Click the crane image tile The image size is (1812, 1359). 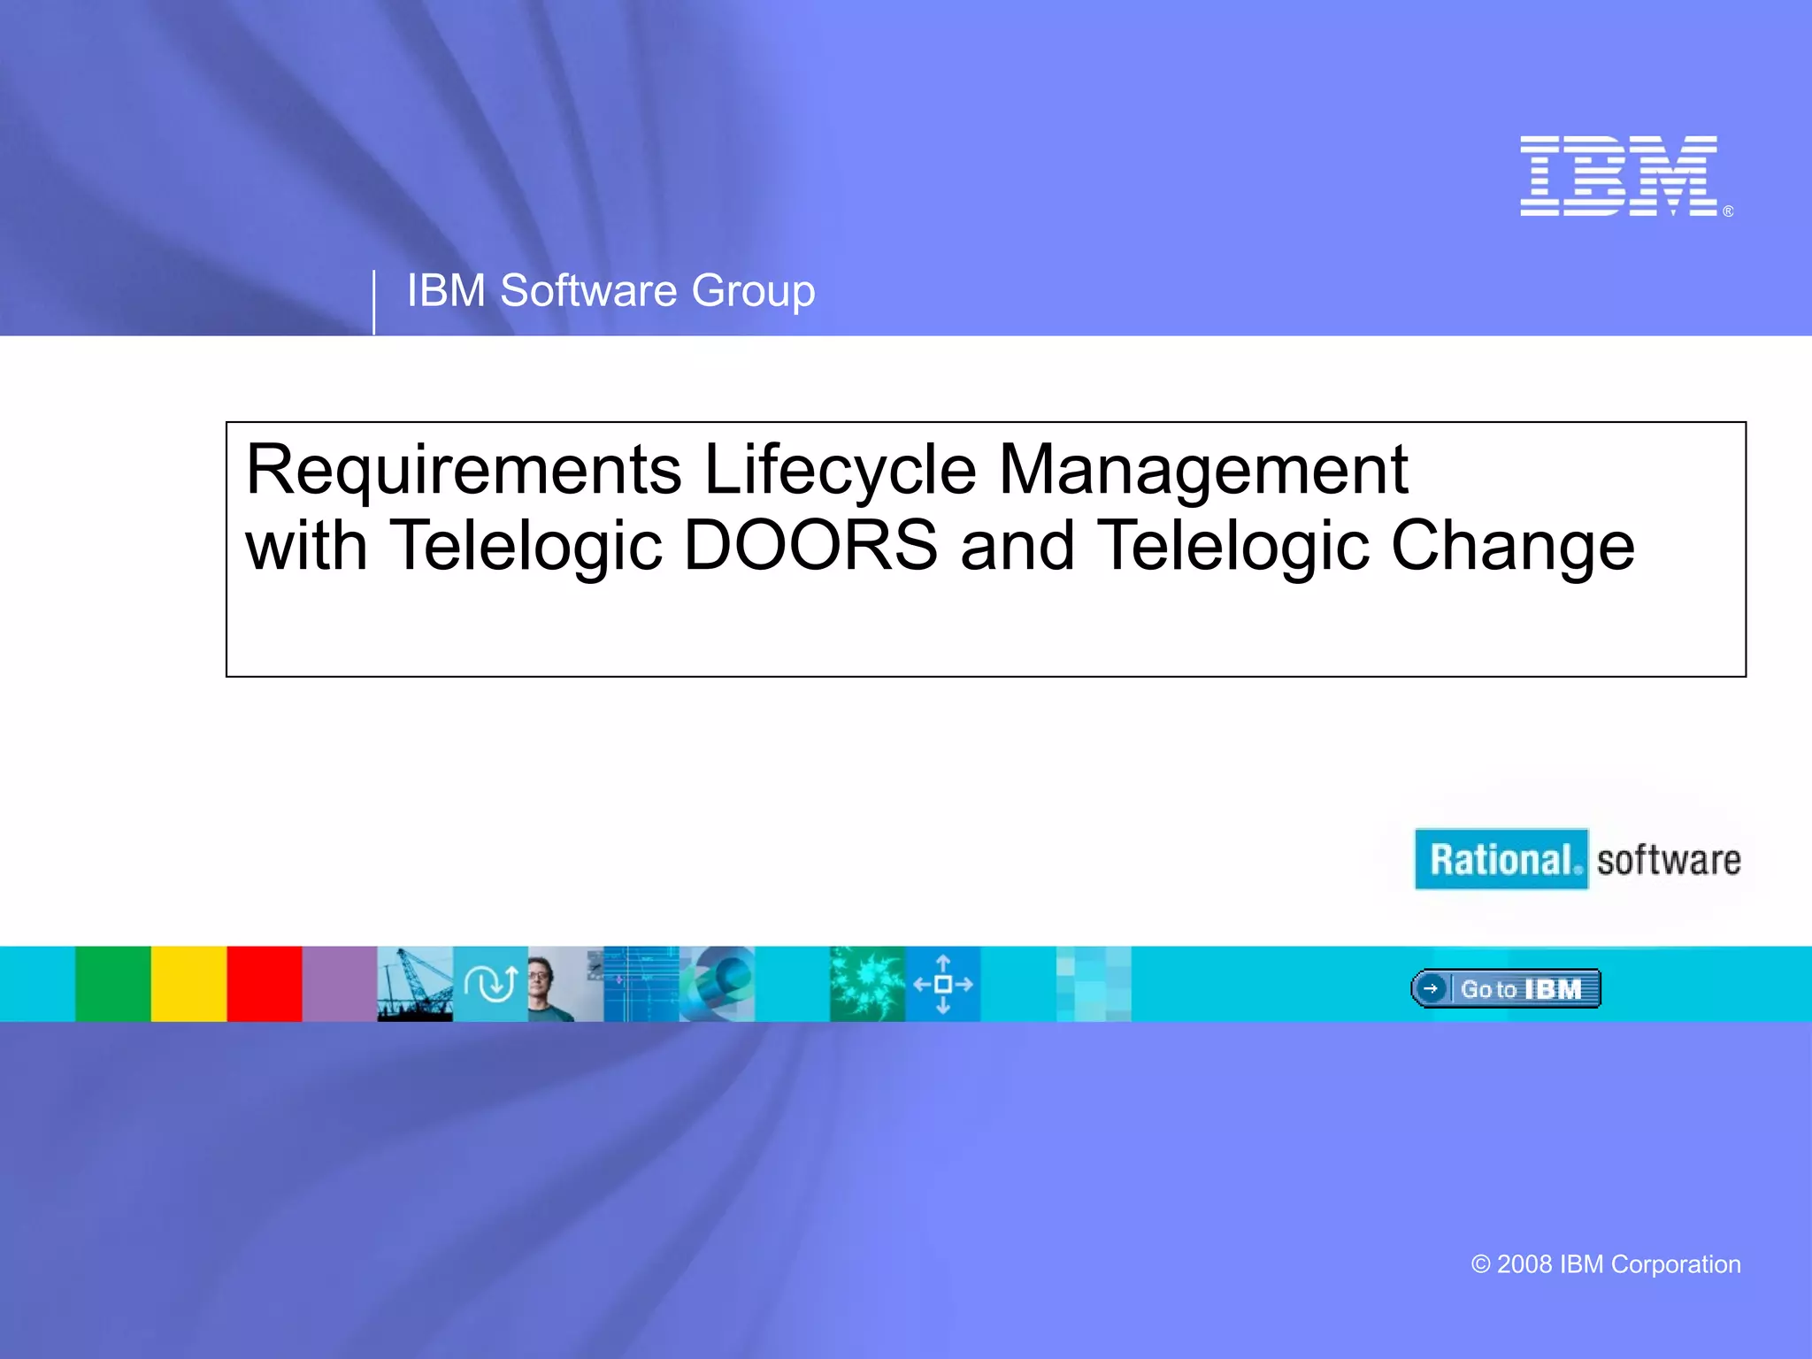(x=415, y=984)
